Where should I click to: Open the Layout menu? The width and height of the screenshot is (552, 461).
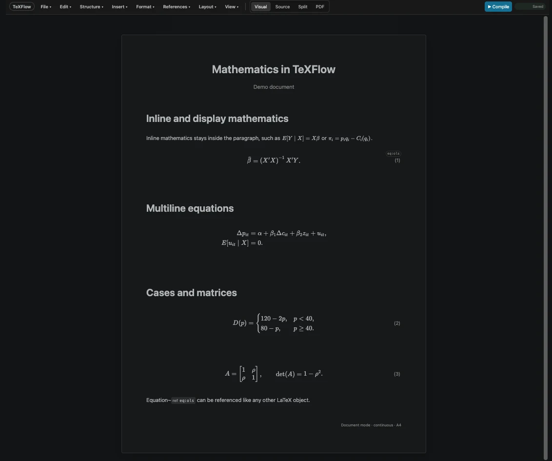pyautogui.click(x=207, y=7)
